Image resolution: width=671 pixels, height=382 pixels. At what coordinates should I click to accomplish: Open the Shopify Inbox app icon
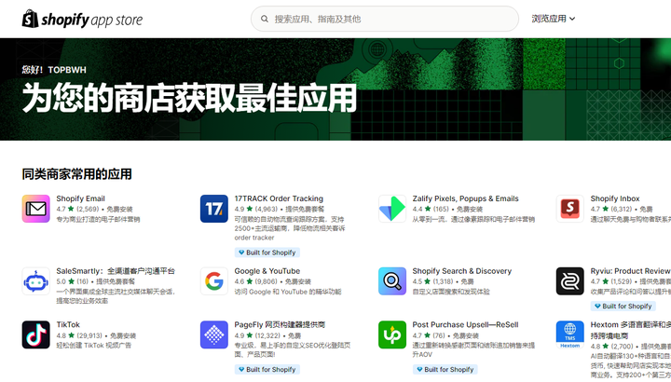(x=570, y=209)
